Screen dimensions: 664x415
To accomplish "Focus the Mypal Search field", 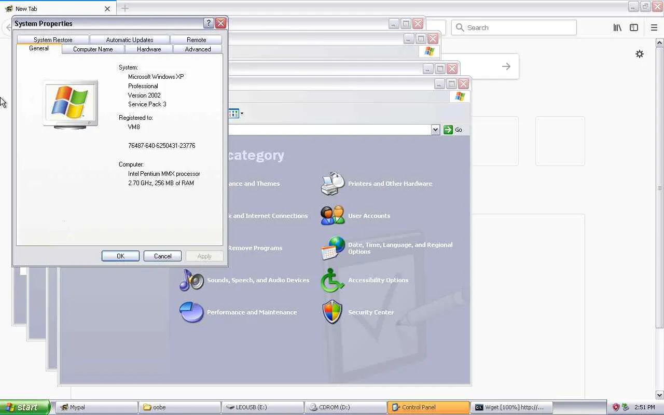I will pos(514,27).
